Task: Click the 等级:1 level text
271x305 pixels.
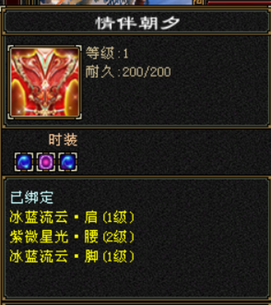Action: 107,53
